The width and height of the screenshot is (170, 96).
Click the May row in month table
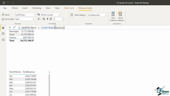pyautogui.click(x=23, y=89)
